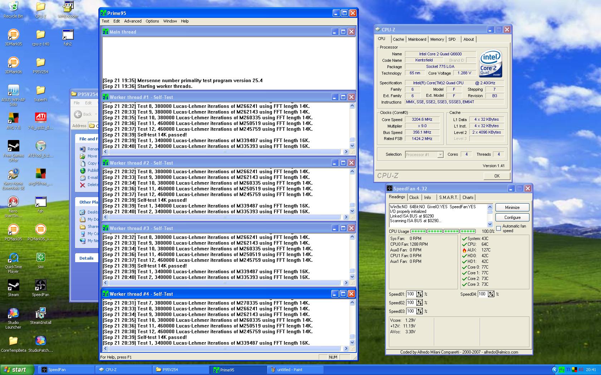Open the Advanced menu in Prime95
The image size is (601, 375).
(133, 21)
